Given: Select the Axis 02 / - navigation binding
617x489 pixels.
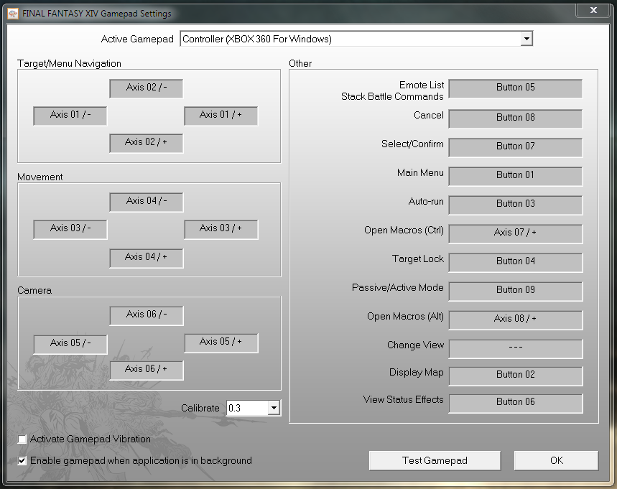Looking at the screenshot, I should tap(147, 88).
